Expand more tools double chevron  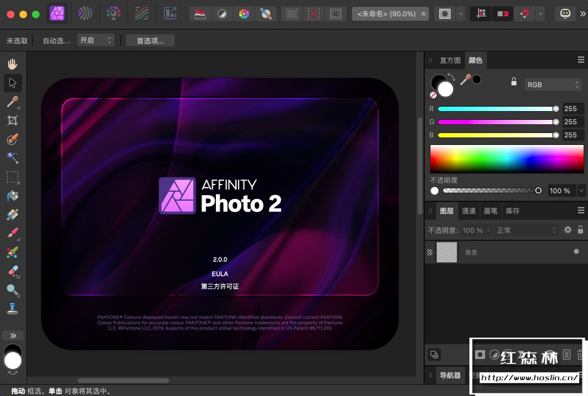coord(13,336)
